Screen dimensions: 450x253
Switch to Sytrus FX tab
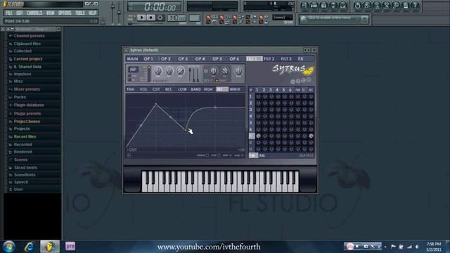(x=300, y=59)
